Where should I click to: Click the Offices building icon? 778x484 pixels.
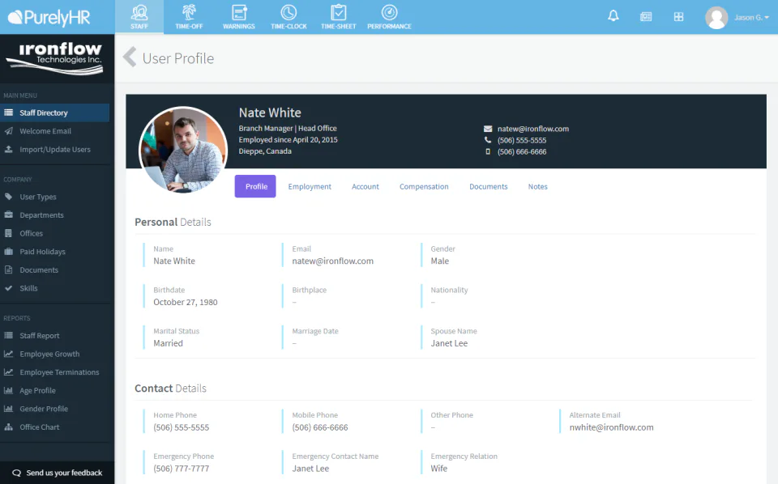point(8,233)
